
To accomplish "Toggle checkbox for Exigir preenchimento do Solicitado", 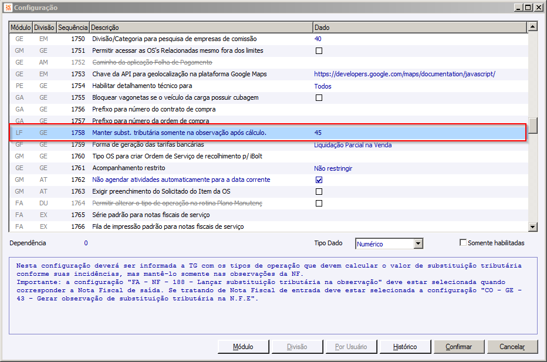I will click(319, 191).
